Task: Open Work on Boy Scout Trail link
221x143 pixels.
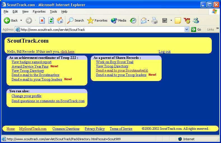Action: (115, 62)
